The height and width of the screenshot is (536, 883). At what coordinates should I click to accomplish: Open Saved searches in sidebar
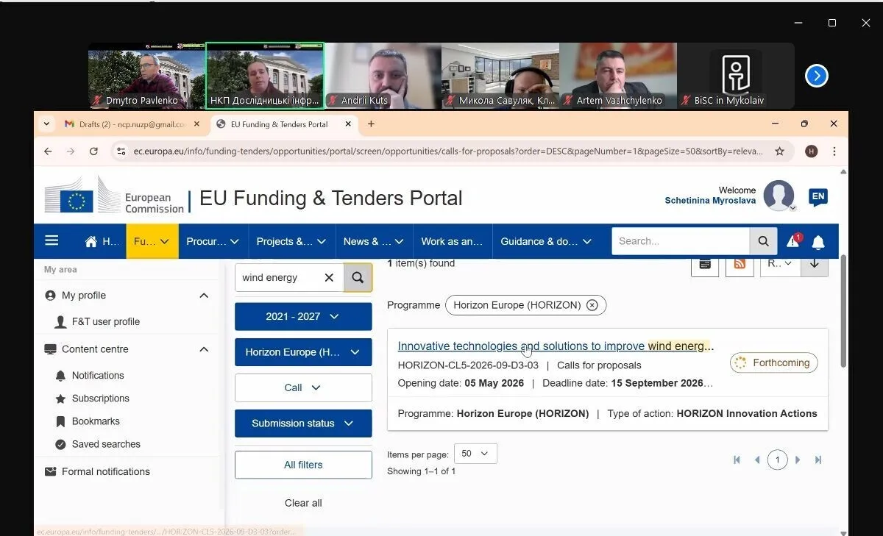coord(106,444)
